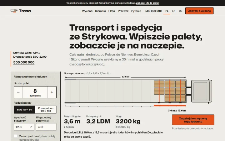Open the Przewóz menu item
Viewport: 225px width, 141px height.
(123, 11)
